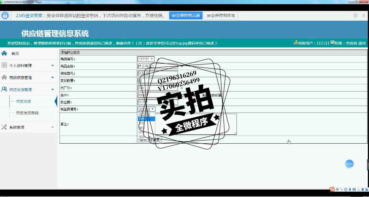The image size is (369, 197).
Task: Expand the 商品信息管理 menu arrow
Action: 53,78
